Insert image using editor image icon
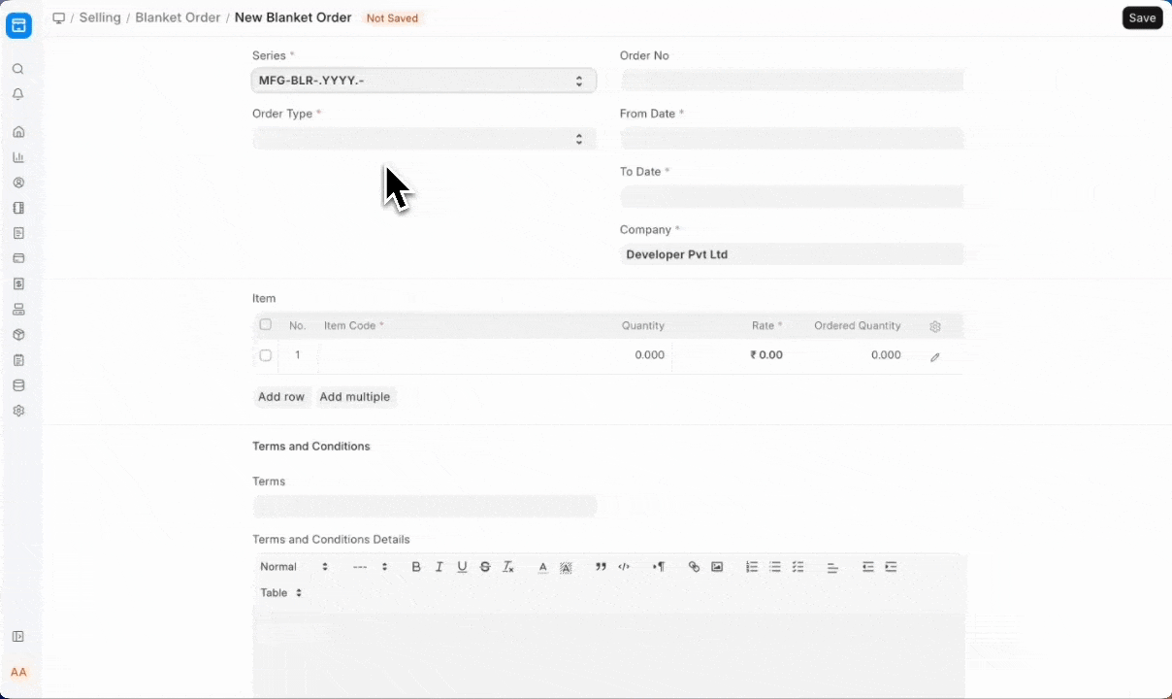Image resolution: width=1172 pixels, height=699 pixels. pyautogui.click(x=717, y=567)
